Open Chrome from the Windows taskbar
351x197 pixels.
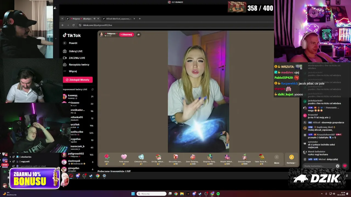176,194
